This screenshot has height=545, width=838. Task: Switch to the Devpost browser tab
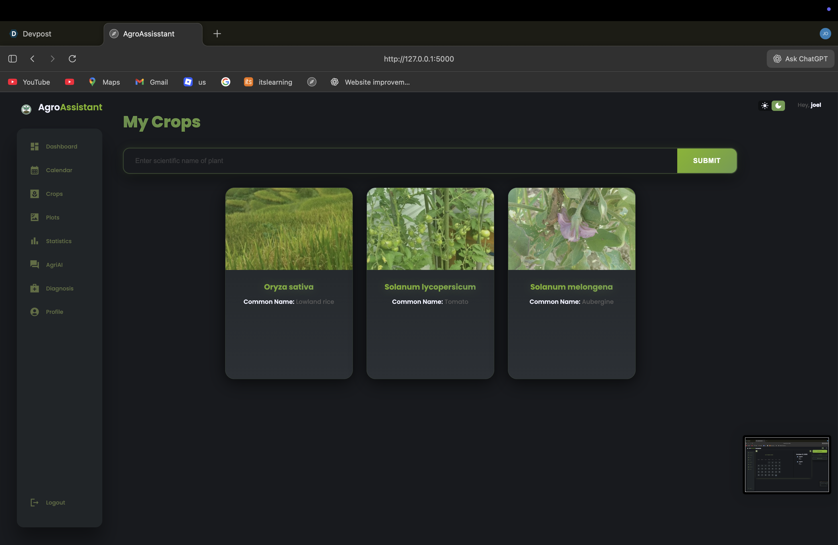point(37,34)
